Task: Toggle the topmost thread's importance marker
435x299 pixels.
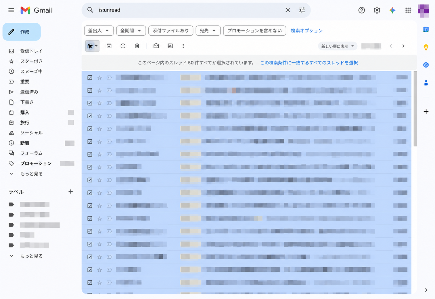Action: pyautogui.click(x=109, y=77)
